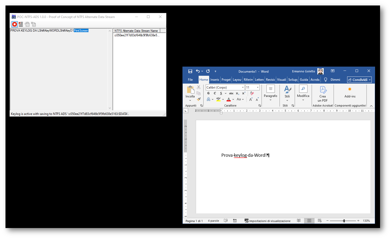The height and width of the screenshot is (239, 391).
Task: Click the 130% zoom level
Action: (366, 221)
